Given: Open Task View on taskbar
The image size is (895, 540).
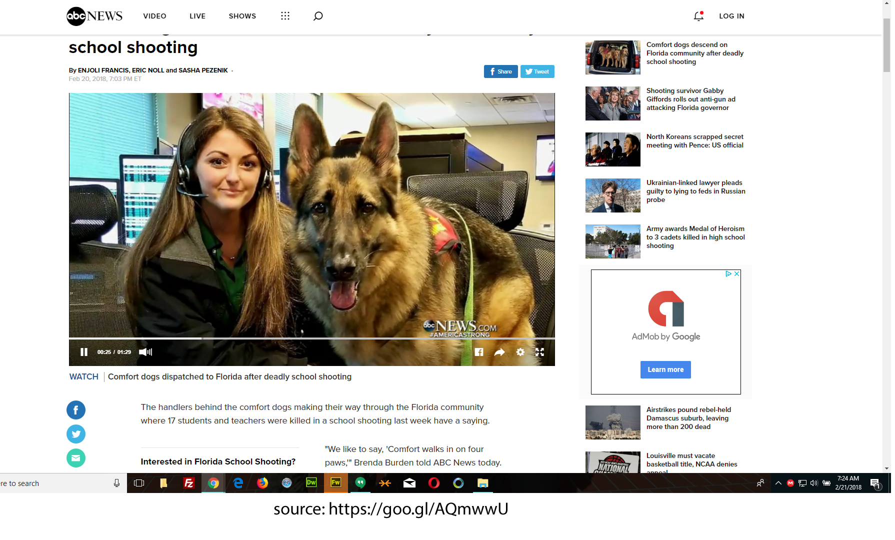Looking at the screenshot, I should [139, 483].
